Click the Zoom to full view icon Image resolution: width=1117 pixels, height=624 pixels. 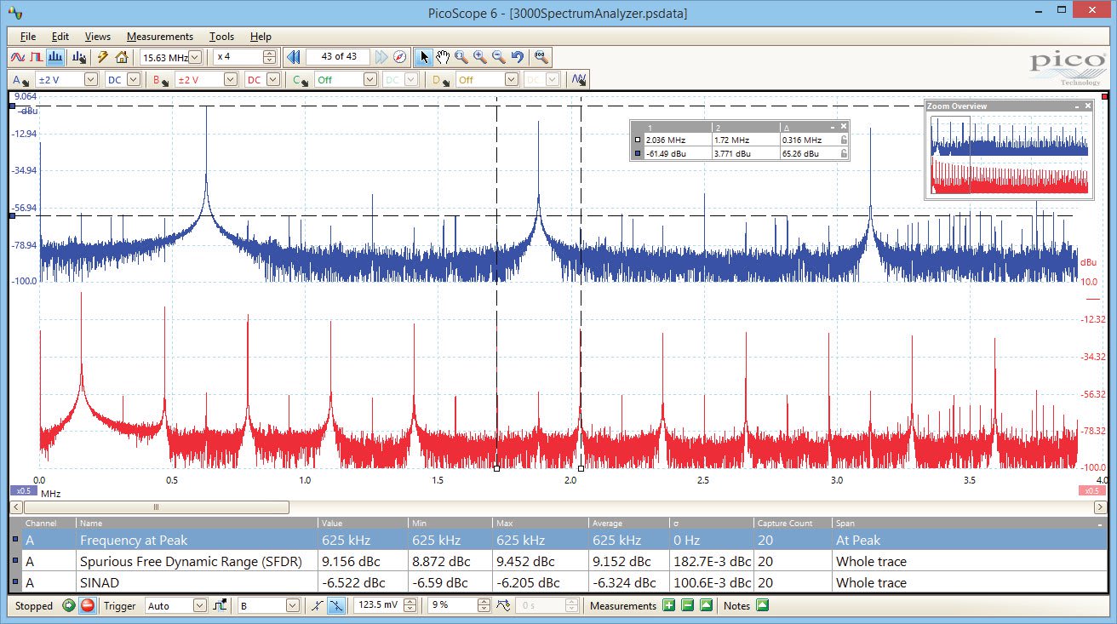541,57
